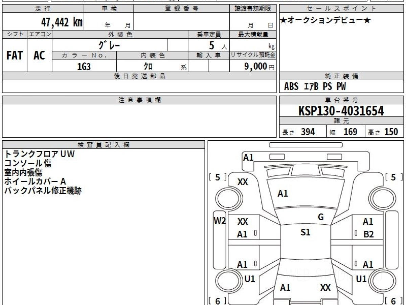406x305 pixels.
Task: Click the ★オークションデビュー★ sales point text
Action: (x=325, y=20)
